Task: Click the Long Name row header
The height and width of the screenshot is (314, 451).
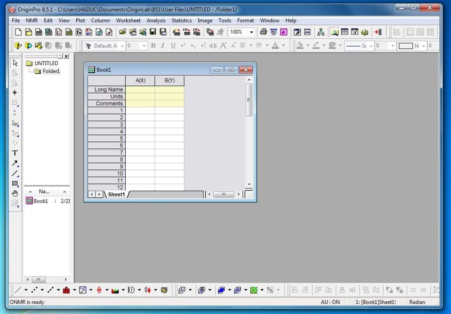Action: 106,89
